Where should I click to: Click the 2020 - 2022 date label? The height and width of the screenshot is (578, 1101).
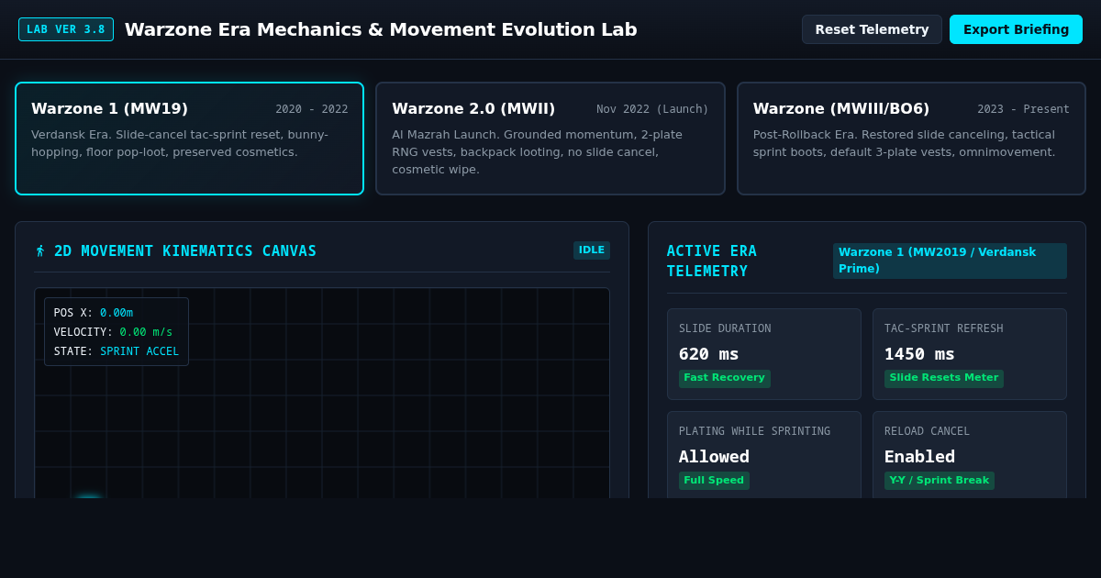pos(312,109)
